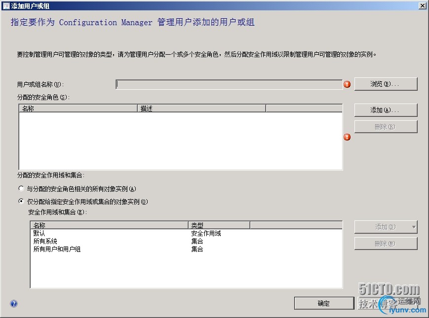
Task: Click the 安全作用域 type cell
Action: pyautogui.click(x=206, y=233)
